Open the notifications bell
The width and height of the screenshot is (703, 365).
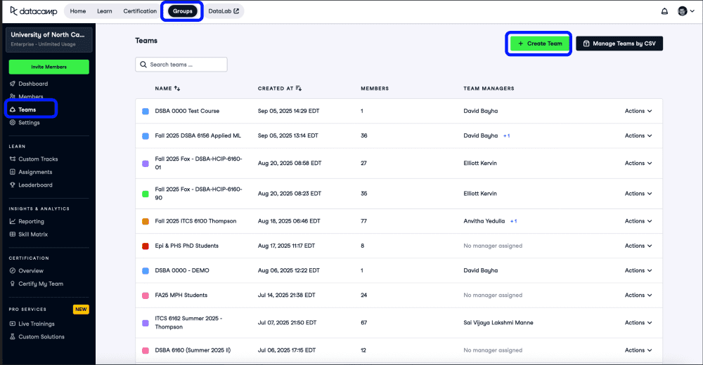tap(664, 11)
